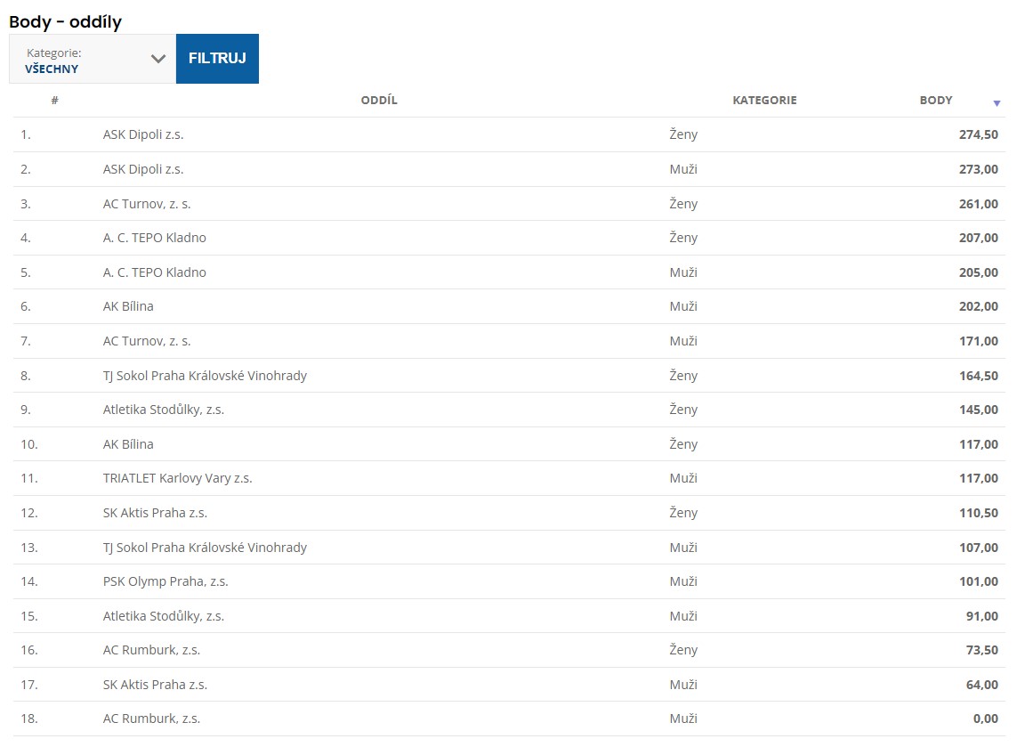Click the score 101,00

tap(979, 581)
